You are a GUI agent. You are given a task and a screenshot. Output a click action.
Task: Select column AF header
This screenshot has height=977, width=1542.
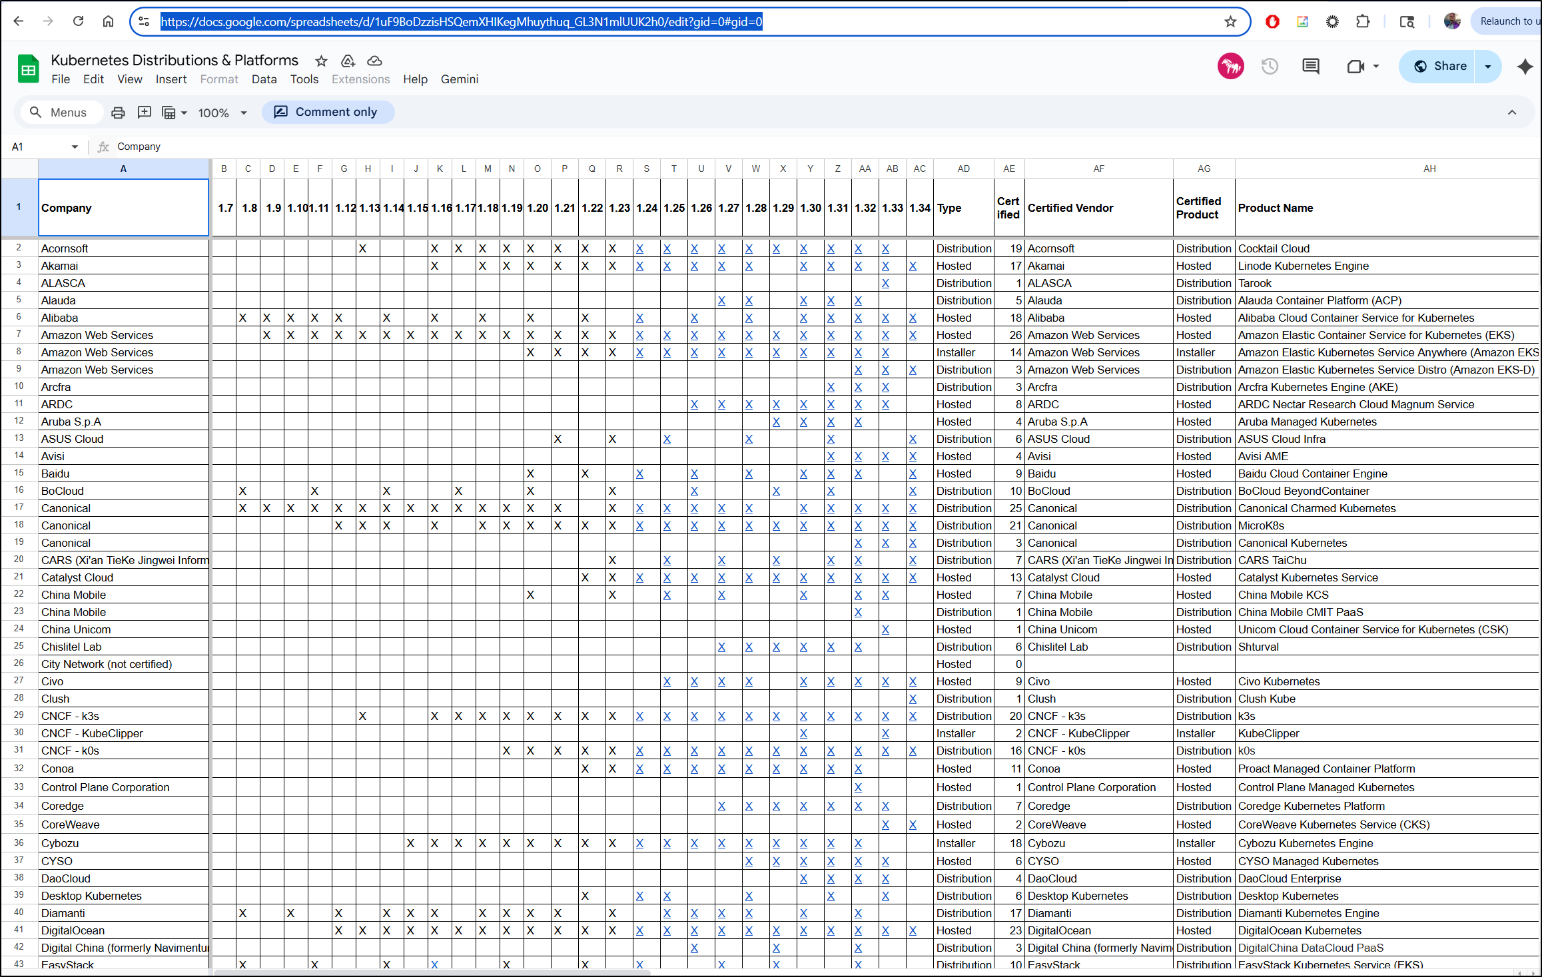[x=1098, y=168]
